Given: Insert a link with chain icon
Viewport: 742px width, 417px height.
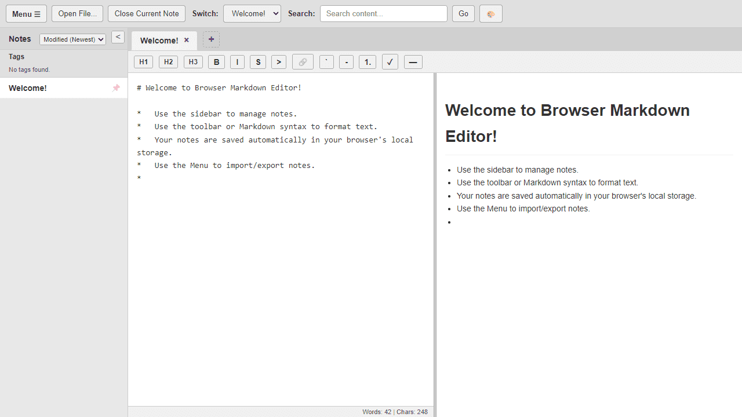Looking at the screenshot, I should coord(303,62).
